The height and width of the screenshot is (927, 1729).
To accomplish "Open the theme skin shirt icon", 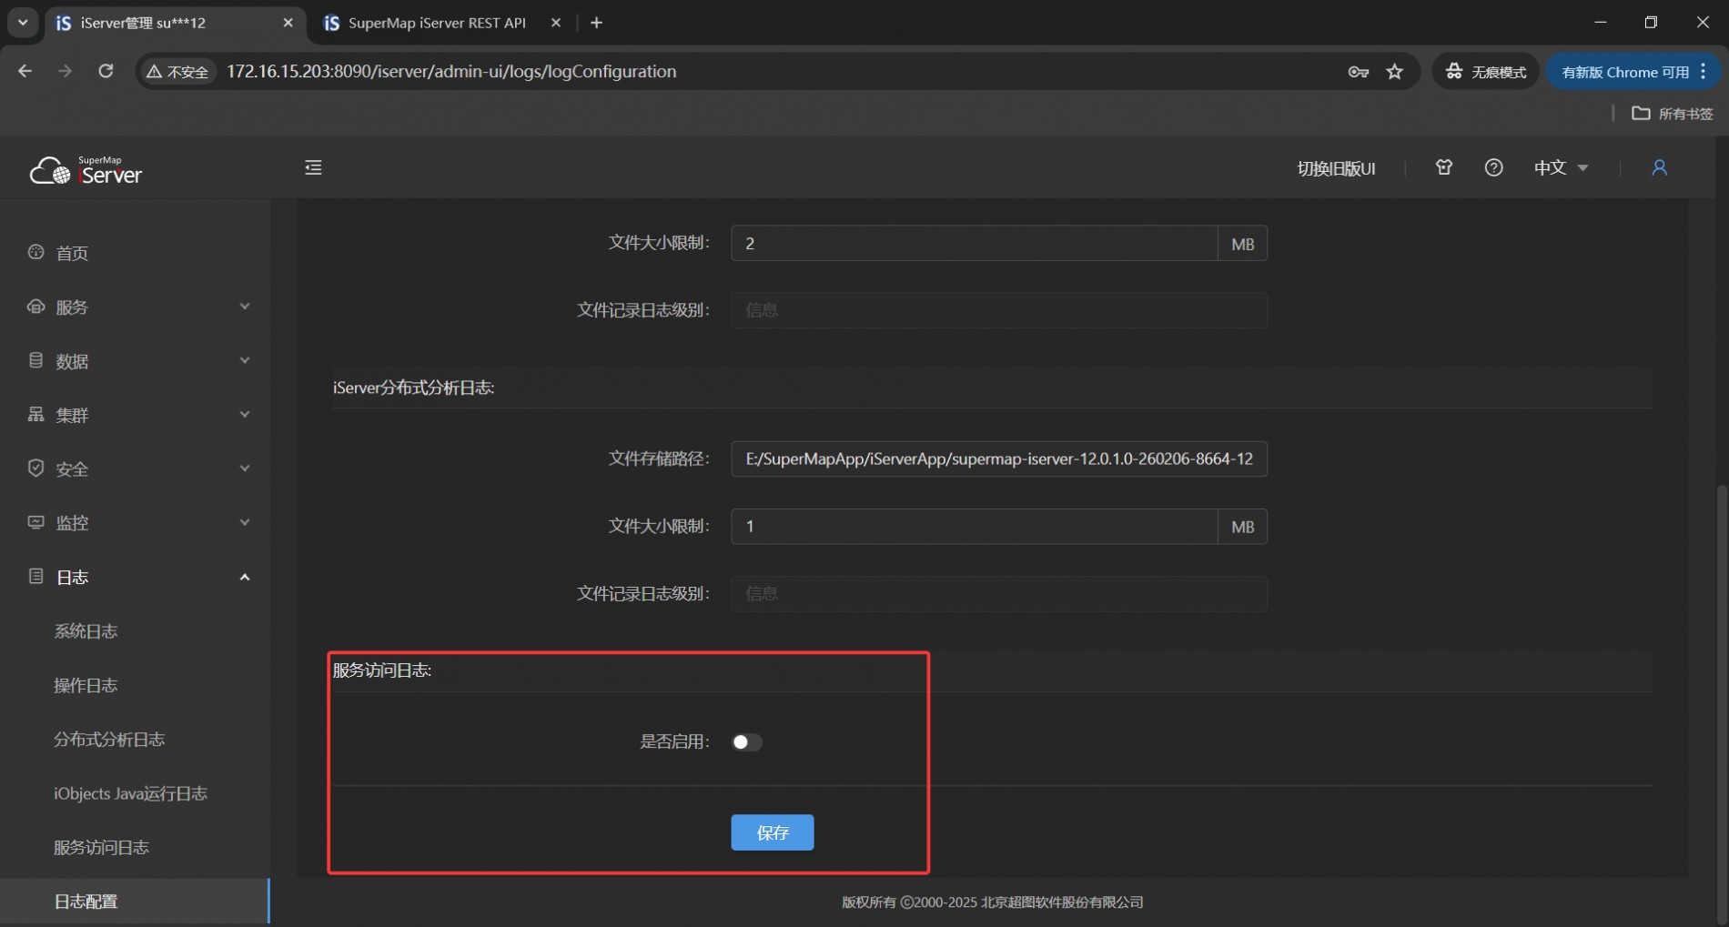I will coord(1443,167).
